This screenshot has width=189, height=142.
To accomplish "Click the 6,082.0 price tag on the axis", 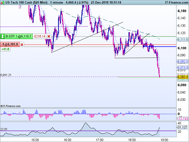I will tap(183, 61).
